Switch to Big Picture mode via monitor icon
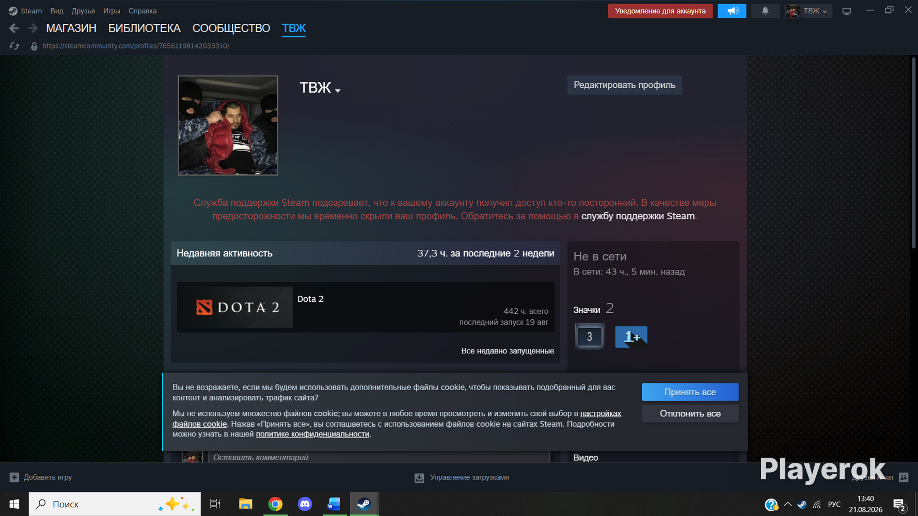Viewport: 918px width, 516px height. (847, 11)
